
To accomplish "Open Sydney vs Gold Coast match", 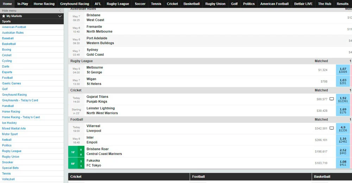I will tap(95, 52).
